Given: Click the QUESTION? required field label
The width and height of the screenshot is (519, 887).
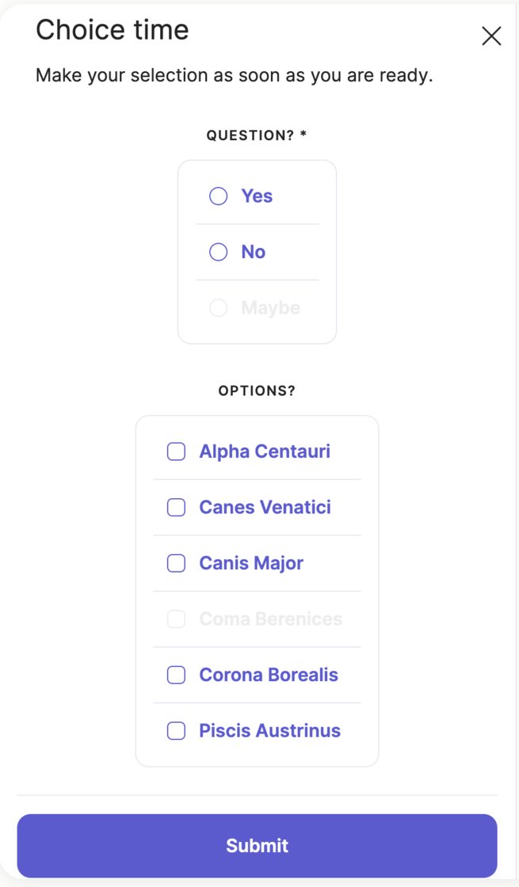Looking at the screenshot, I should click(256, 135).
